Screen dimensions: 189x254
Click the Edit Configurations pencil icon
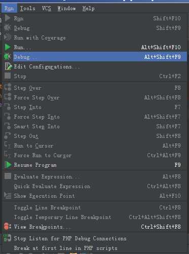coord(8,66)
